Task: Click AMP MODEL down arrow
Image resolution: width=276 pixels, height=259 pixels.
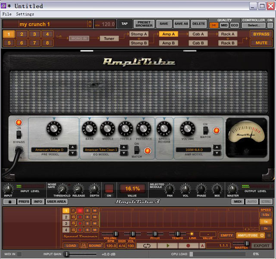Action: coord(217,153)
